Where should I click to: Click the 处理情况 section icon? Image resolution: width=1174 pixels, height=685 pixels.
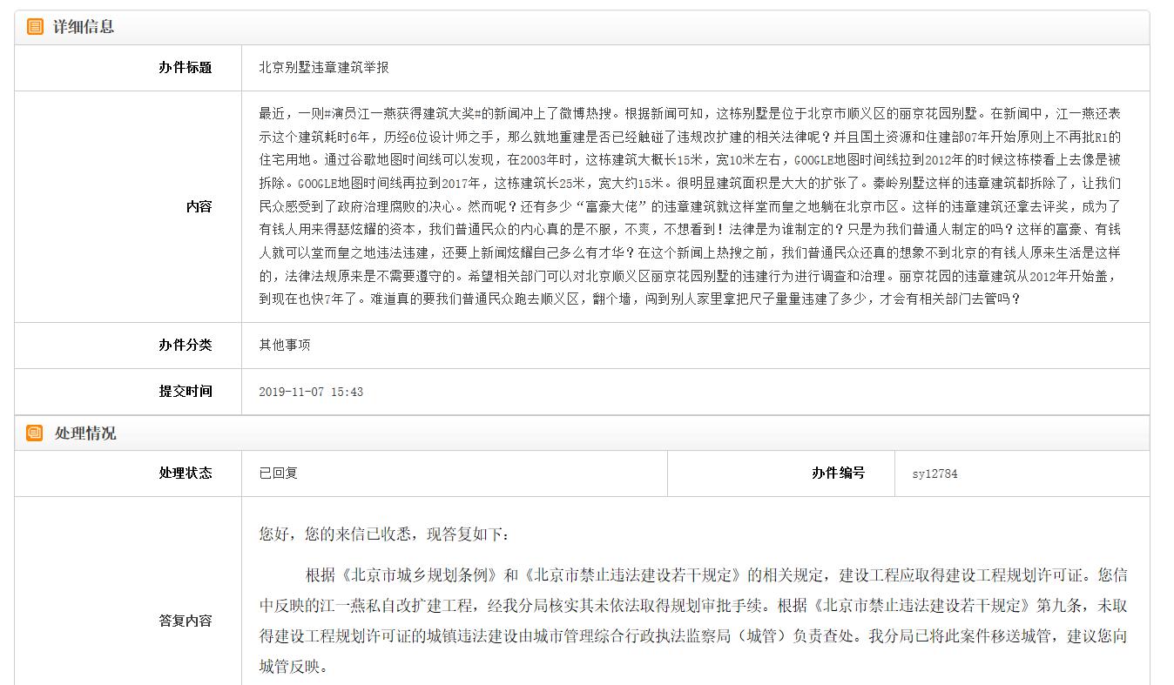click(x=35, y=433)
